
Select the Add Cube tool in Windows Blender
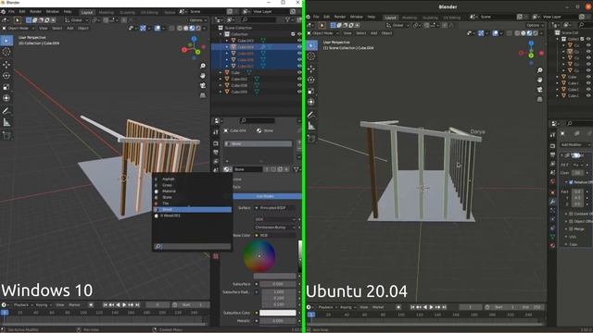point(6,135)
